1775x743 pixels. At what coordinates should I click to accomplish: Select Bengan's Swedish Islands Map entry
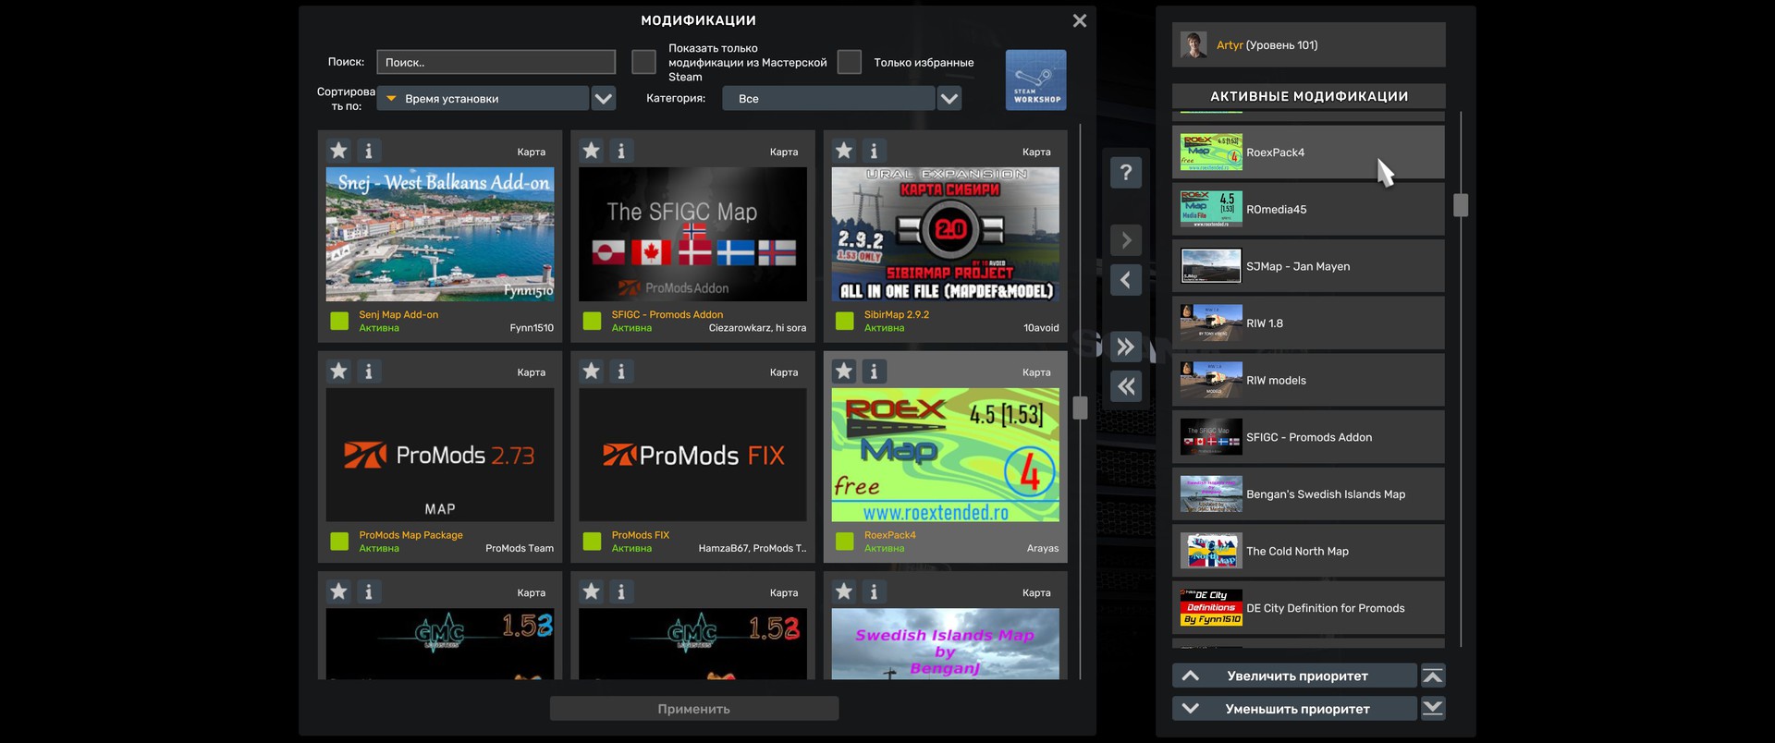(x=1308, y=494)
